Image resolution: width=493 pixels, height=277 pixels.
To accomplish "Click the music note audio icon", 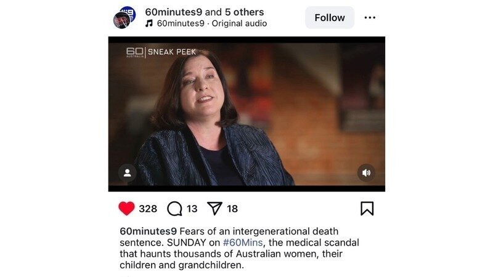I will [x=149, y=23].
